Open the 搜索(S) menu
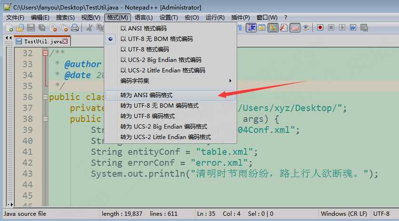 coord(65,18)
